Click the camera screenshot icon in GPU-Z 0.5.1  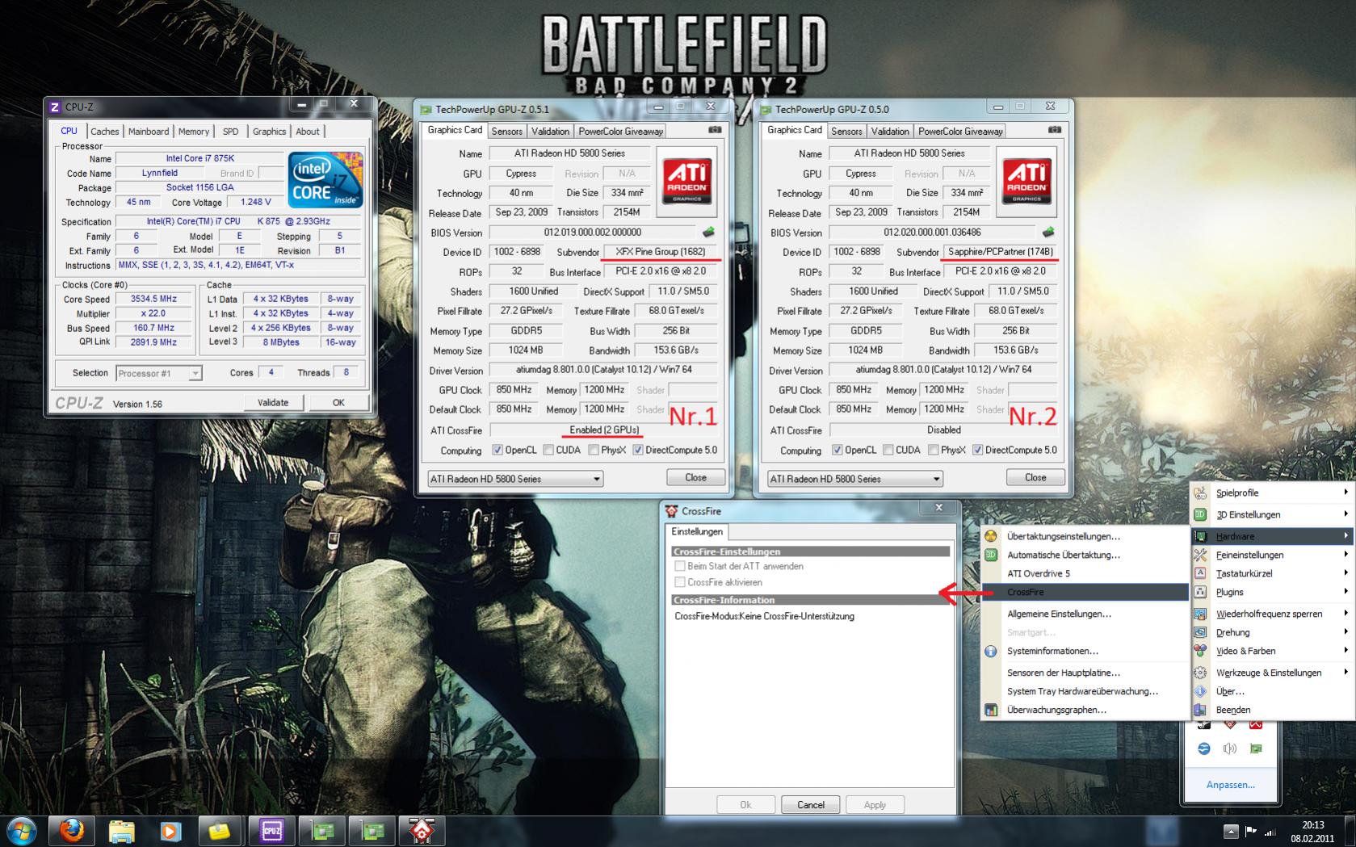click(x=715, y=130)
